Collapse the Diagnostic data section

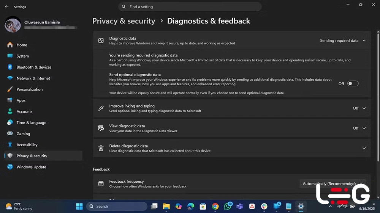364,41
